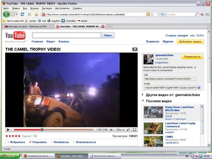Viewport: 212px width, 159px height.
Task: Open giannakisUtube channel avatar
Action: tap(148, 59)
